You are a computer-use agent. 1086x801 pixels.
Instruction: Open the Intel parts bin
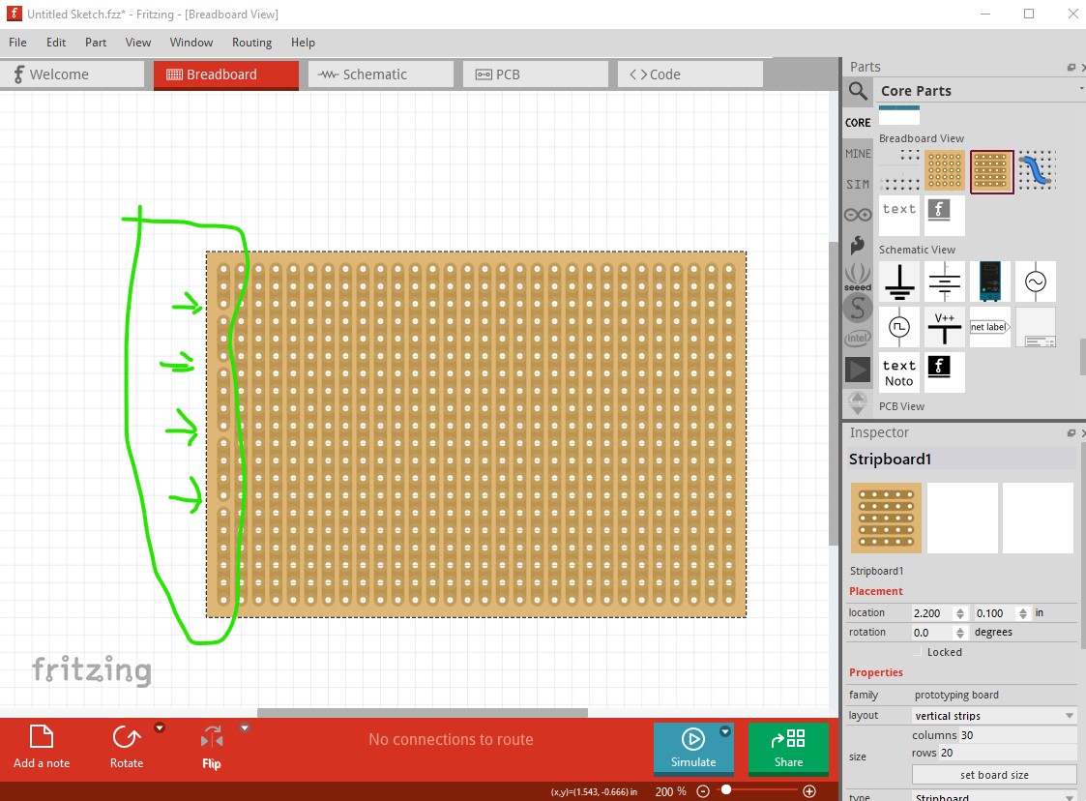point(858,339)
